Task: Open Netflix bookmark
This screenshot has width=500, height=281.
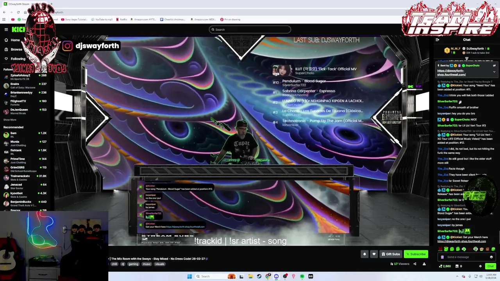Action: pos(121,20)
